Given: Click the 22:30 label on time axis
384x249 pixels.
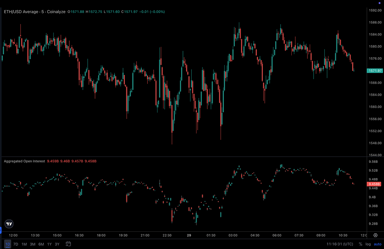Looking at the screenshot, I should coord(167,235).
